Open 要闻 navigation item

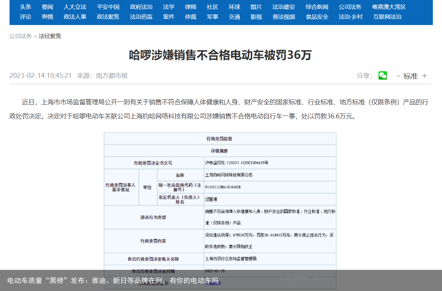pos(47,7)
